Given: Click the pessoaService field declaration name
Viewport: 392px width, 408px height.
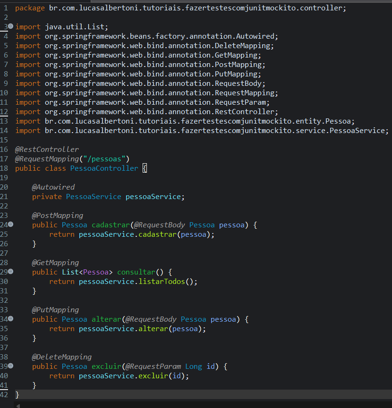Looking at the screenshot, I should (x=153, y=197).
